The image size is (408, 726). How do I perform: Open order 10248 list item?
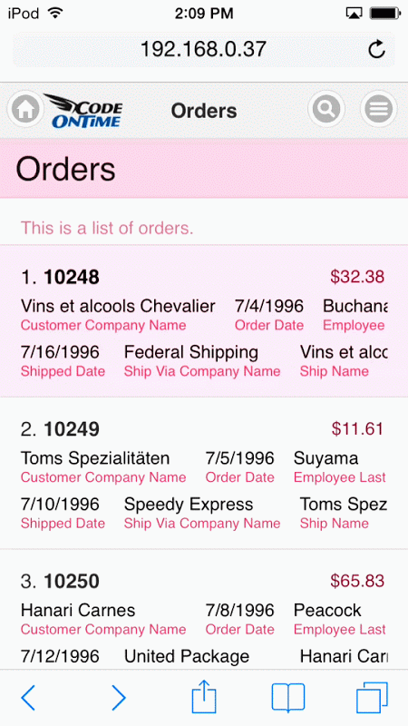pos(204,321)
